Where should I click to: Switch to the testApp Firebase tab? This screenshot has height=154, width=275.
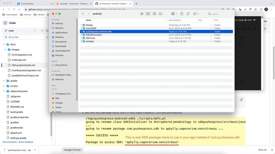coord(74,3)
